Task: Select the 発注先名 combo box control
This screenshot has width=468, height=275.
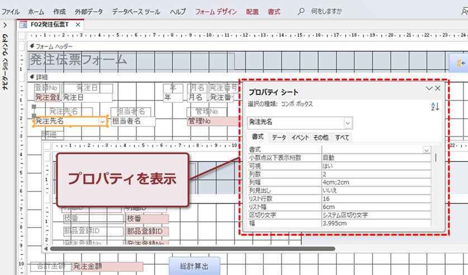Action: [x=70, y=121]
